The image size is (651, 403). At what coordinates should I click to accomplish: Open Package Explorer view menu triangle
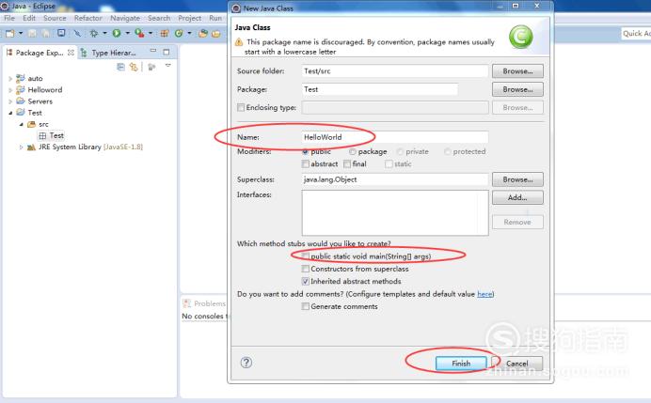(x=168, y=66)
